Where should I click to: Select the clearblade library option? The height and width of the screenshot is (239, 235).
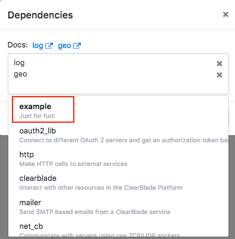tap(118, 183)
